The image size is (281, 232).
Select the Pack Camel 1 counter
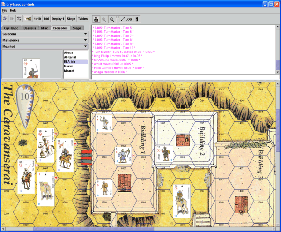tap(46, 189)
